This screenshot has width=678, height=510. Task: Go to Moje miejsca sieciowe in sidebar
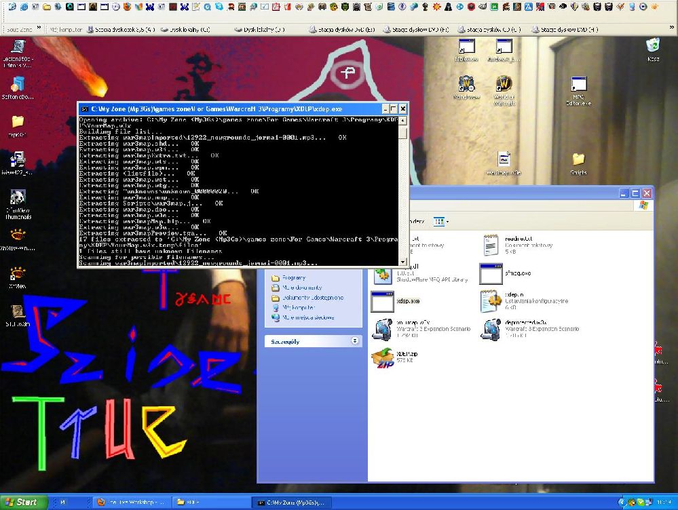(x=303, y=317)
